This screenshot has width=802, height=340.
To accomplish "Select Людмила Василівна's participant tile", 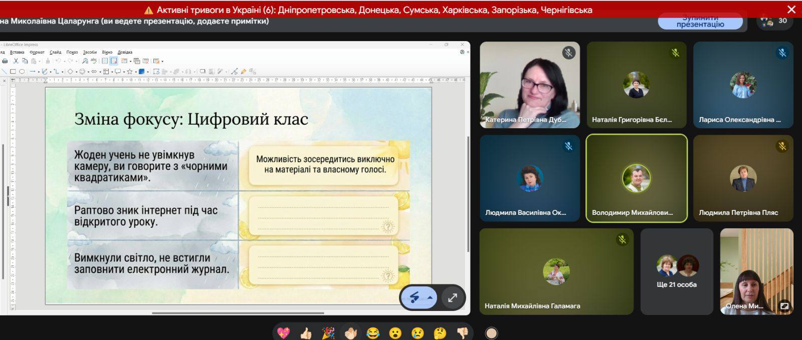I will tap(530, 178).
